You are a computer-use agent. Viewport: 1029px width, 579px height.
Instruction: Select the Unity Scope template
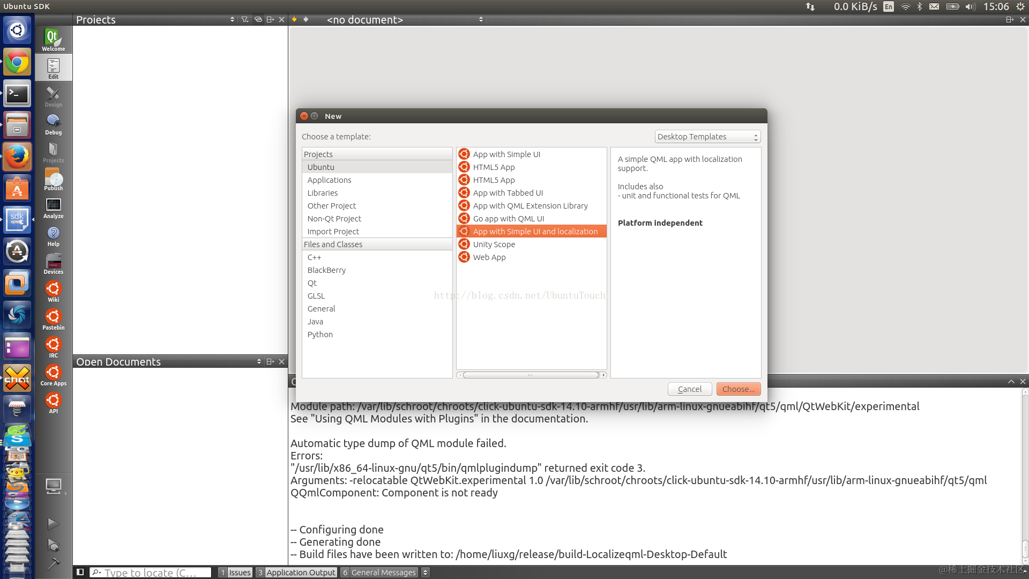point(494,244)
